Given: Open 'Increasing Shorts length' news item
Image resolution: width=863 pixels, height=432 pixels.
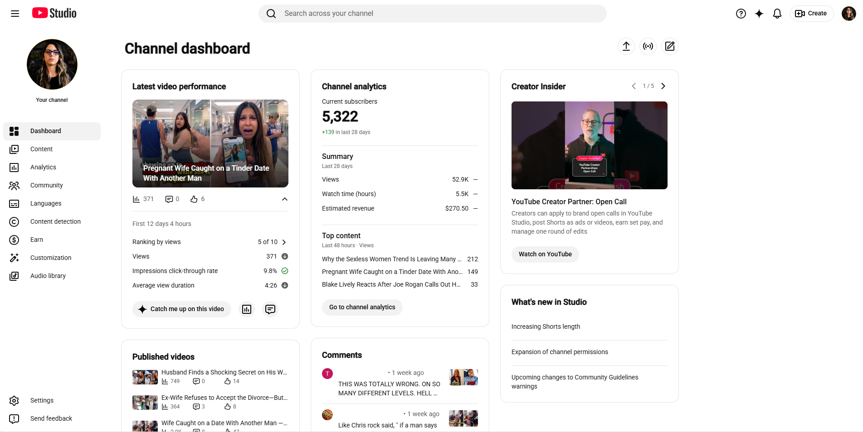Looking at the screenshot, I should [x=546, y=326].
